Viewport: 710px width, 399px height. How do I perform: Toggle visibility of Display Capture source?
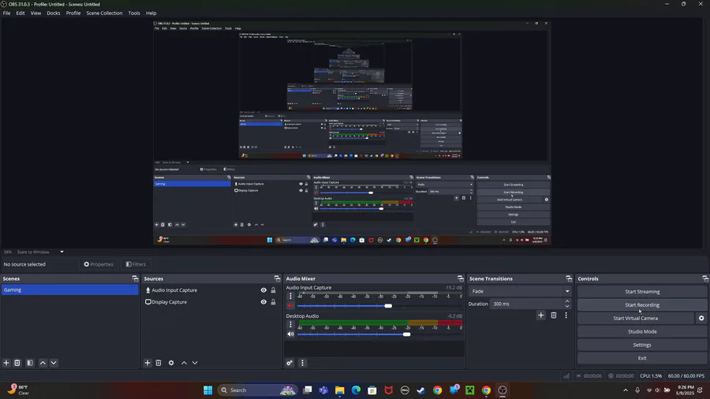[x=263, y=302]
